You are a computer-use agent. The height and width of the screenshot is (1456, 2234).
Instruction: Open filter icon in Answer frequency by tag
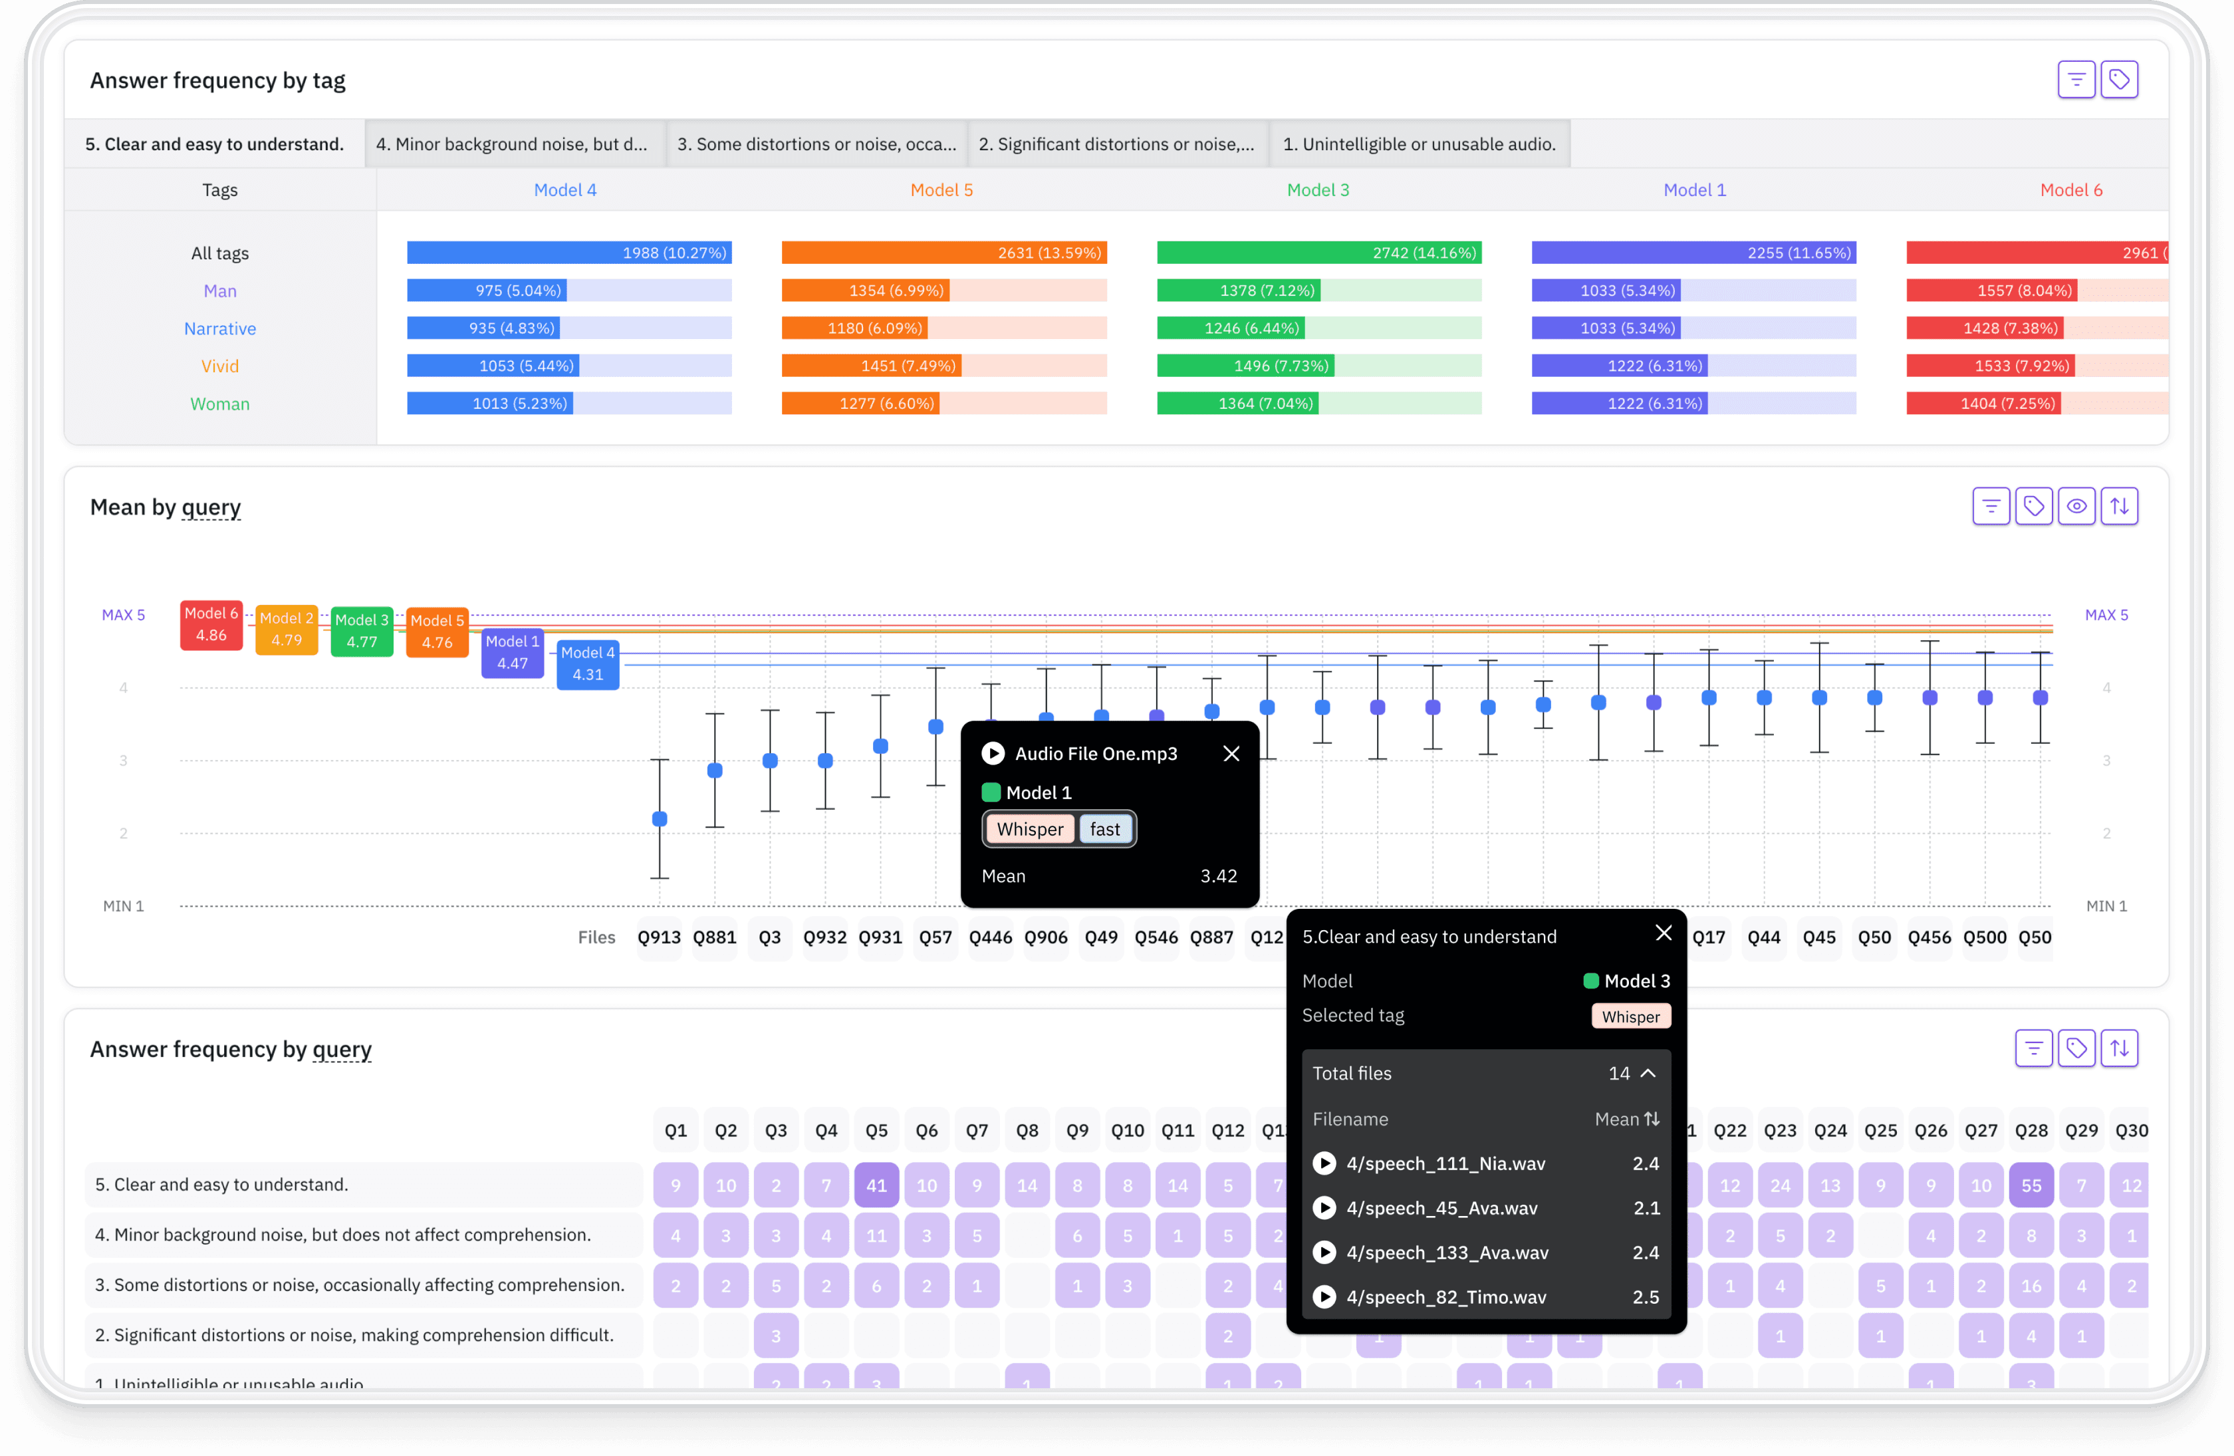(2075, 80)
